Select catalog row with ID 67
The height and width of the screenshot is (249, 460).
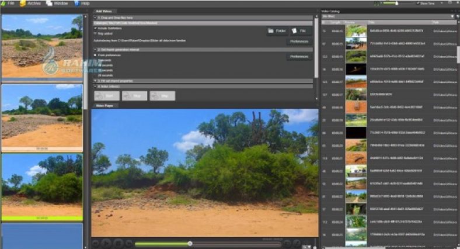[x=389, y=43]
